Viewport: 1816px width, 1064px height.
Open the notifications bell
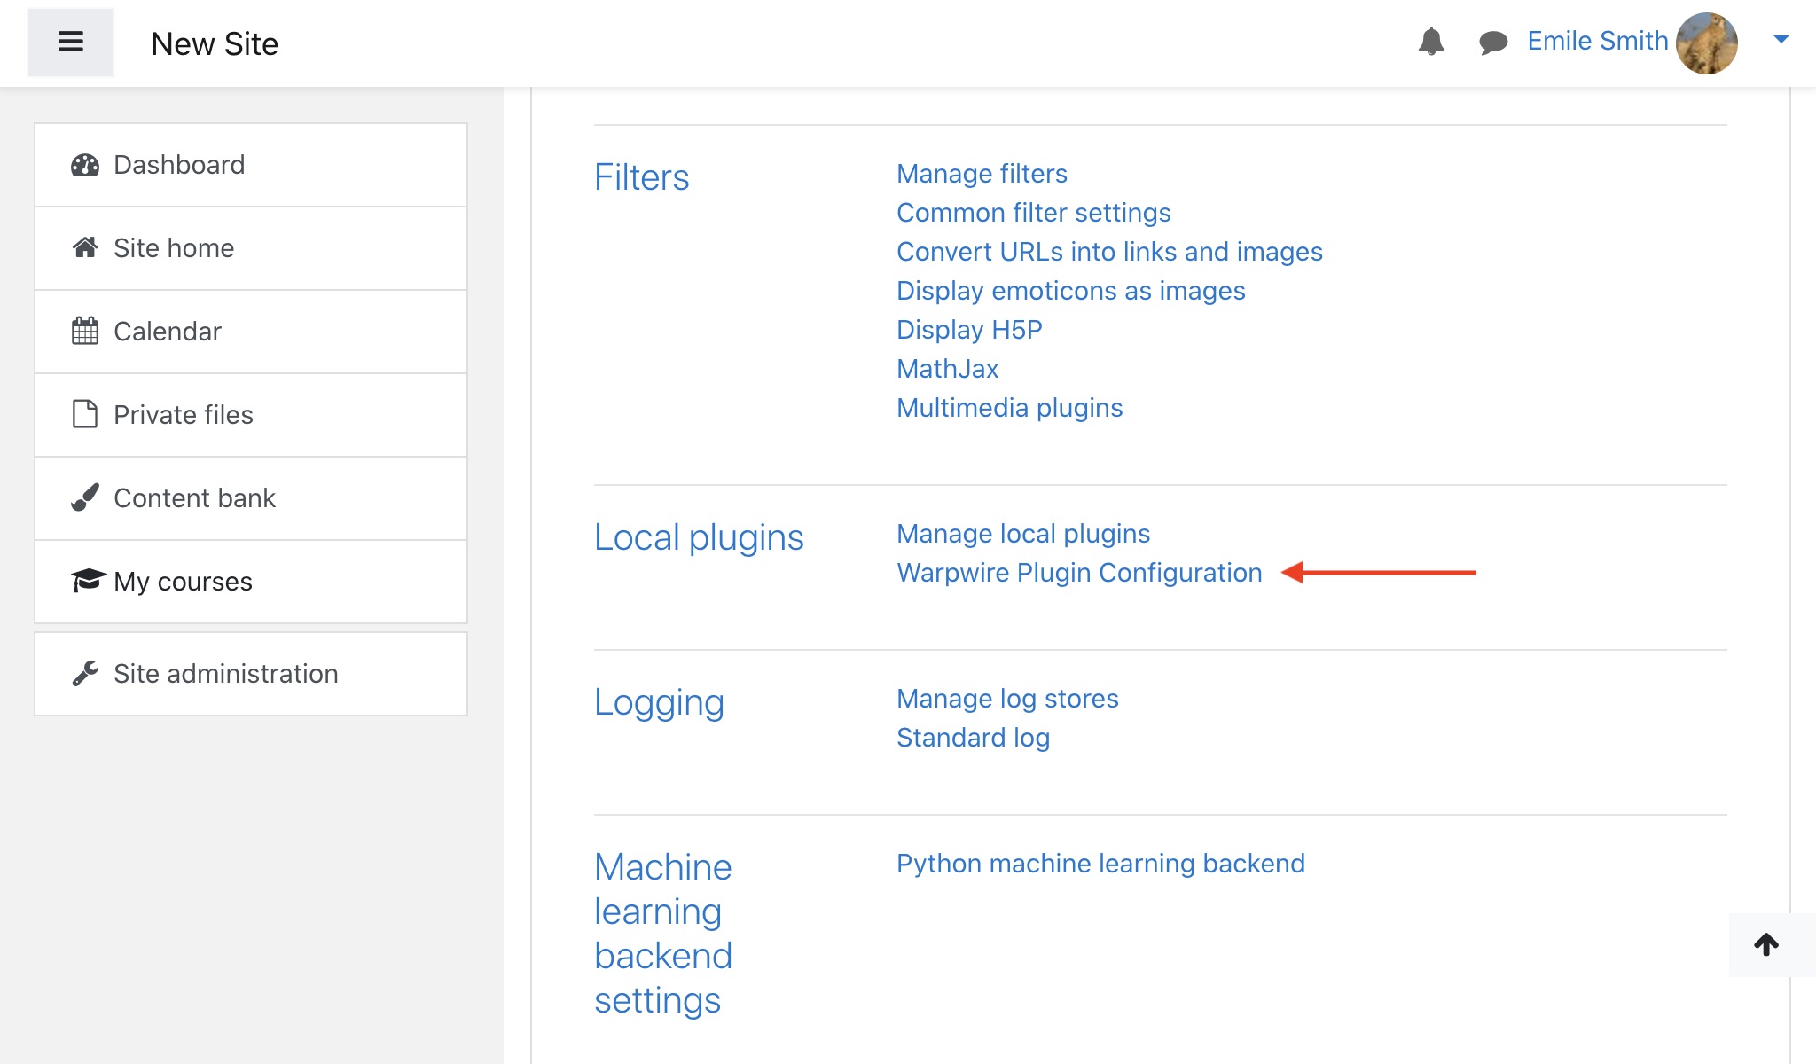pos(1431,42)
